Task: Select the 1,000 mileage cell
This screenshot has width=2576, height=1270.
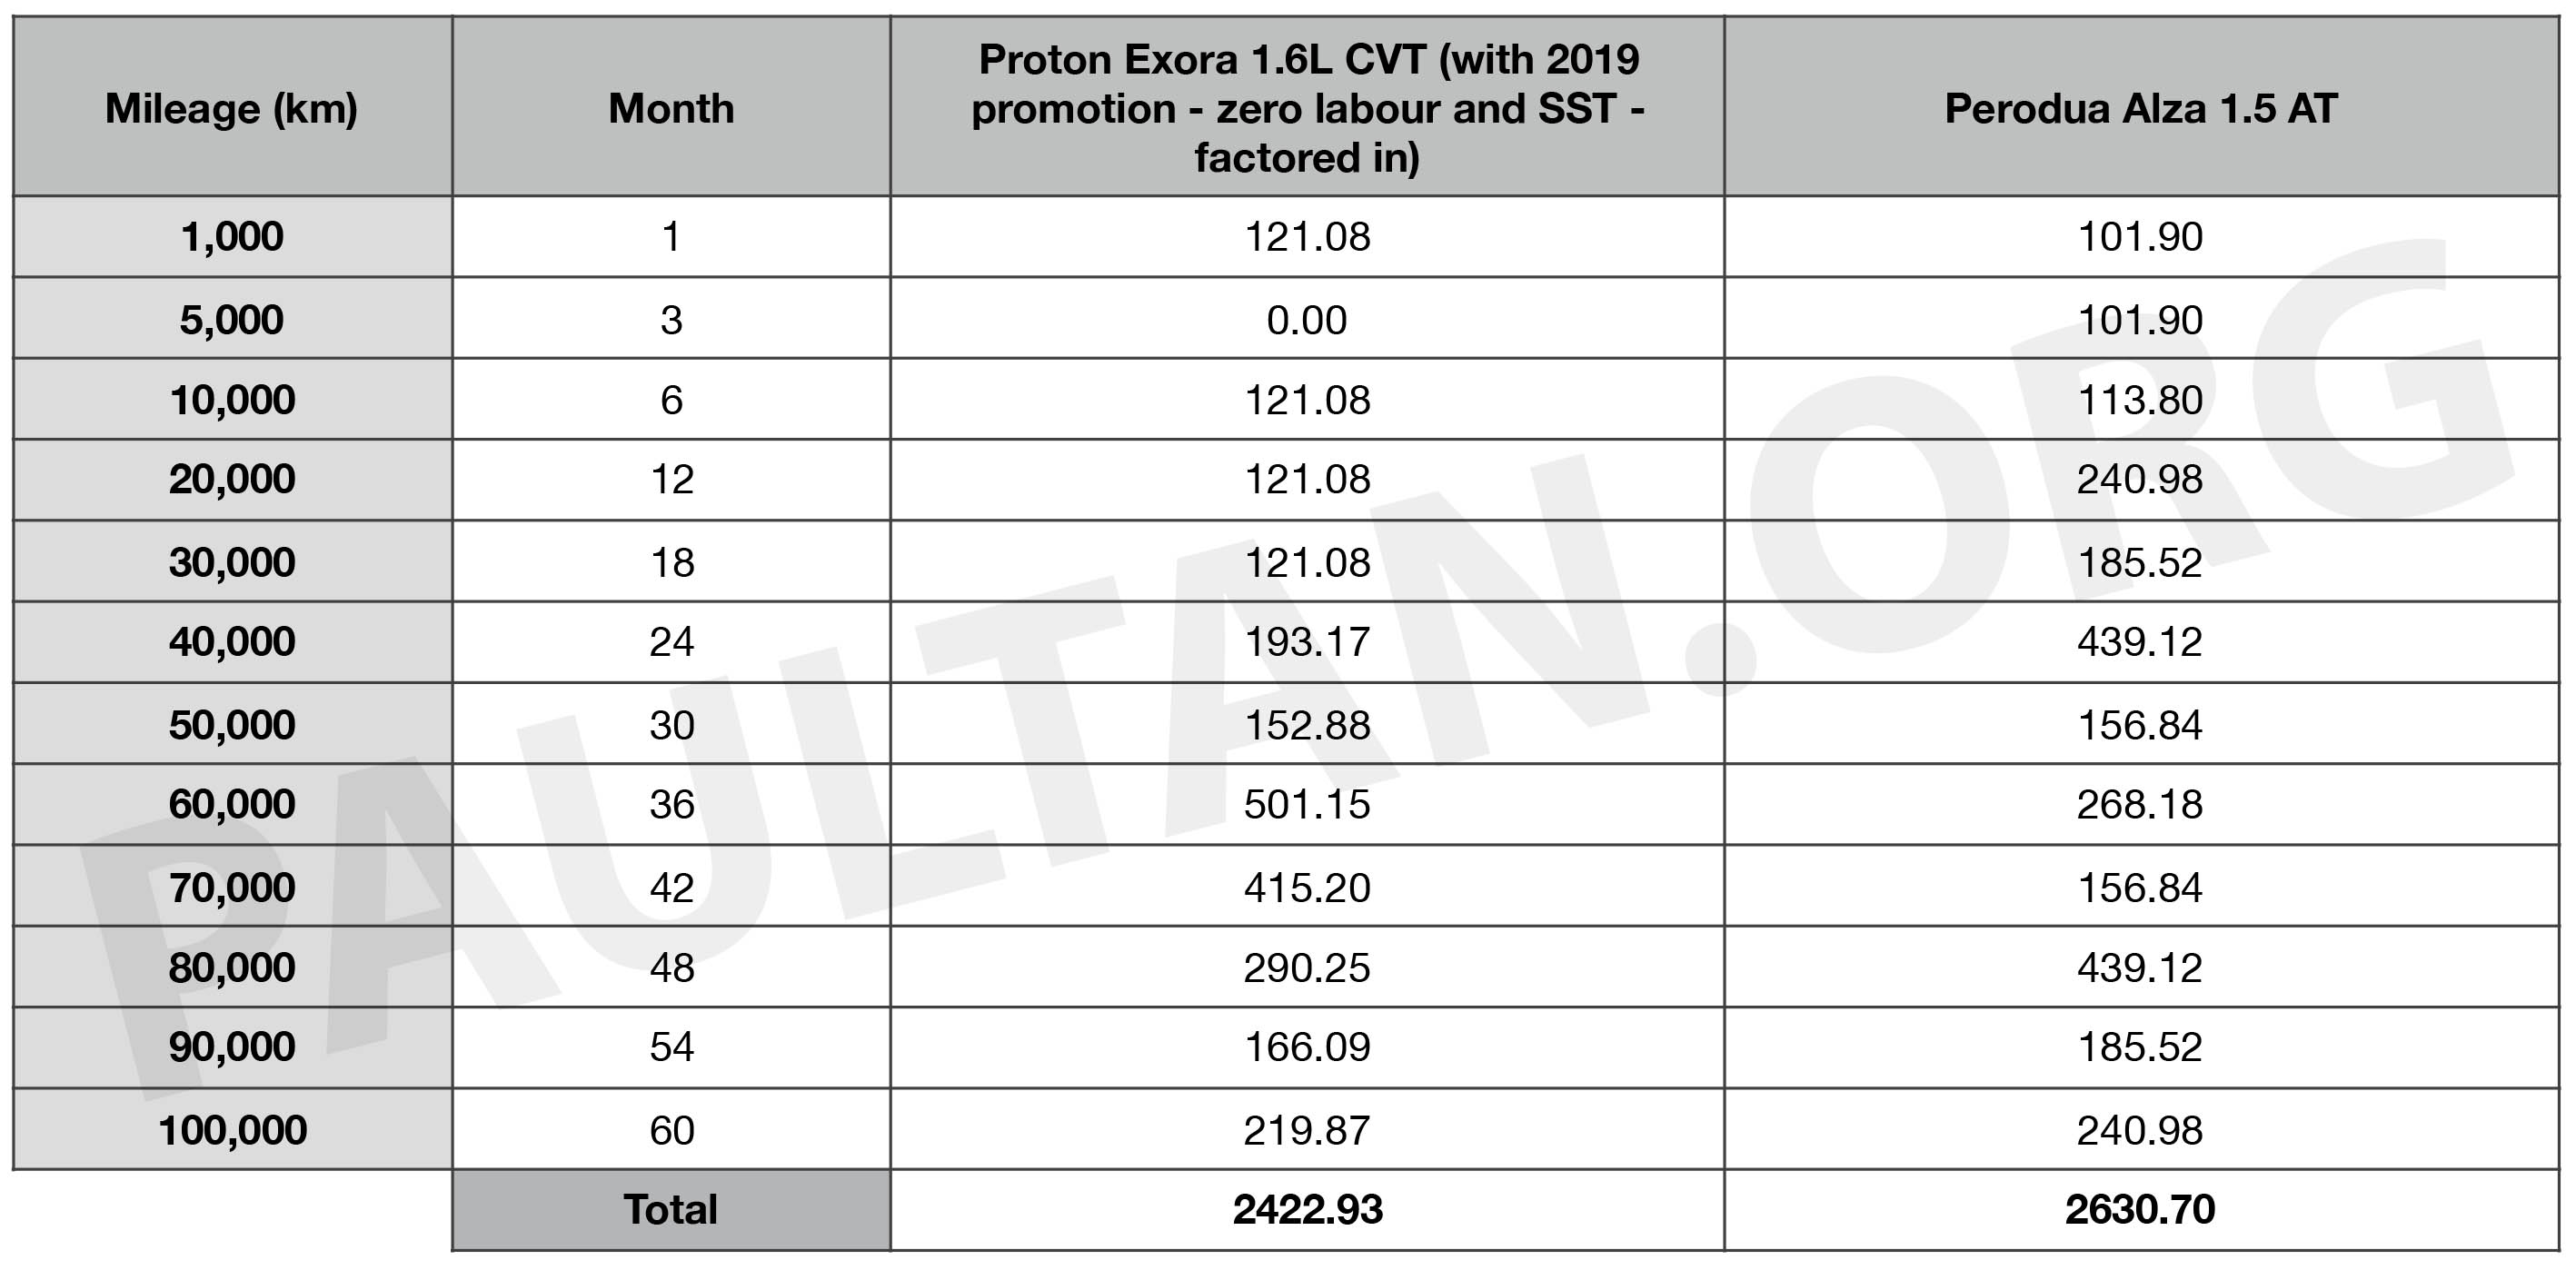Action: coord(232,237)
